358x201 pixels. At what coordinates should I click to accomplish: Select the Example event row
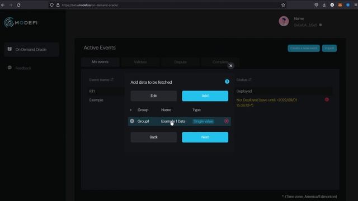(x=96, y=100)
